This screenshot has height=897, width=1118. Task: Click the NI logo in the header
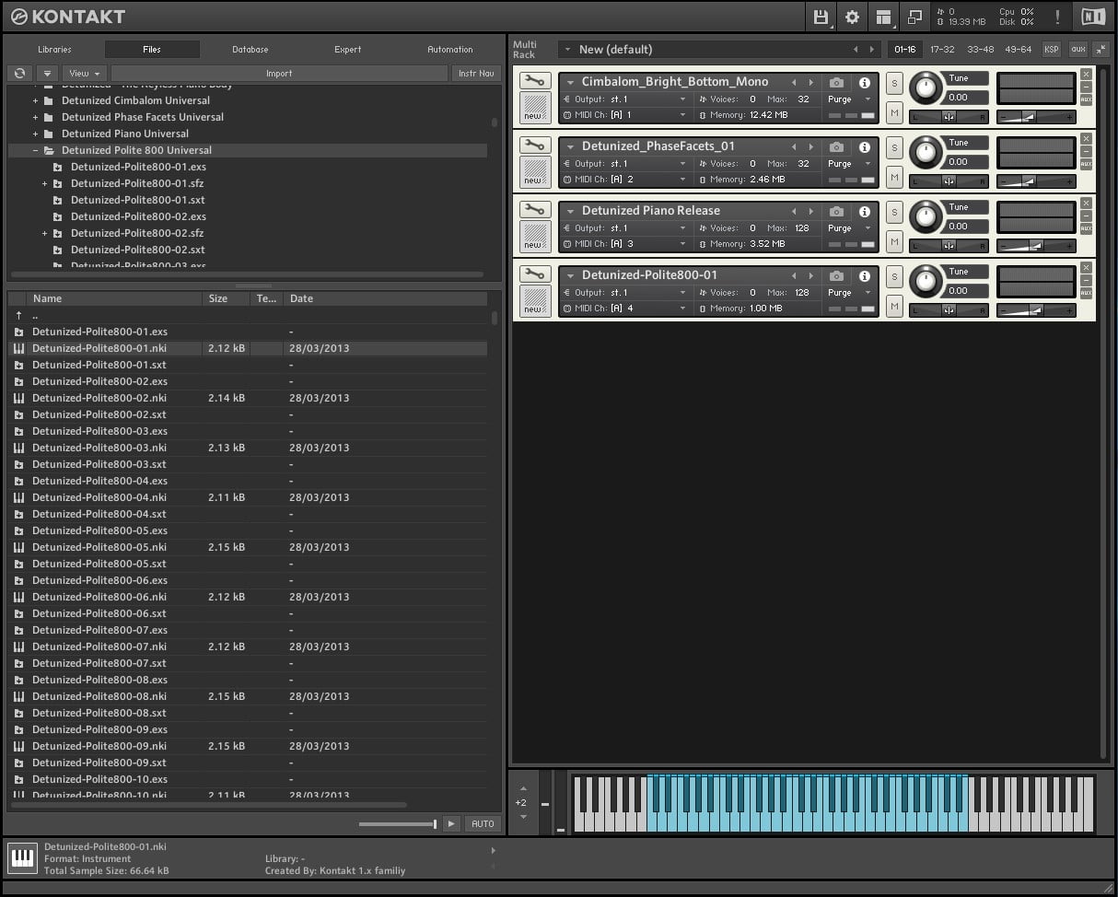point(1093,17)
